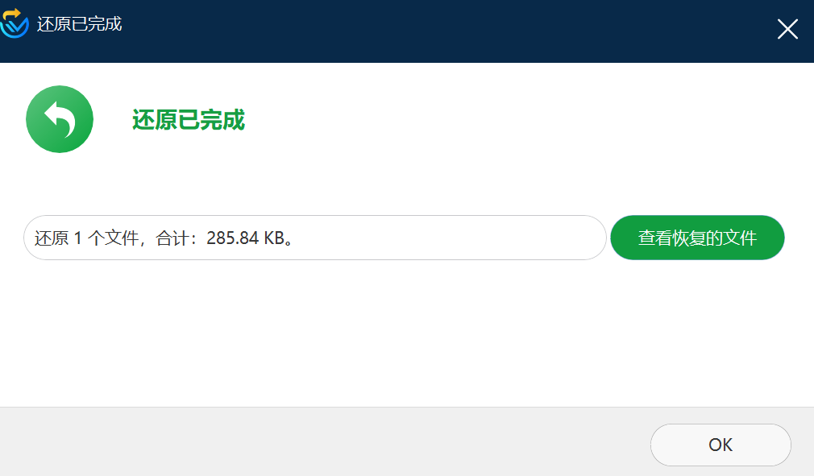Viewport: 814px width, 476px height.
Task: Close the 还原已完成 dialog with the X
Action: click(787, 29)
